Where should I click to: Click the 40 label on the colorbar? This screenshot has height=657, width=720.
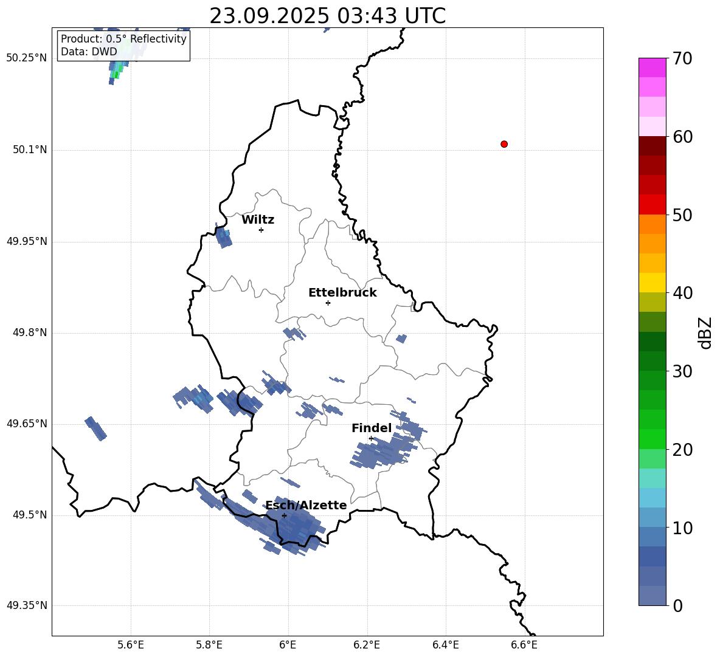682,293
